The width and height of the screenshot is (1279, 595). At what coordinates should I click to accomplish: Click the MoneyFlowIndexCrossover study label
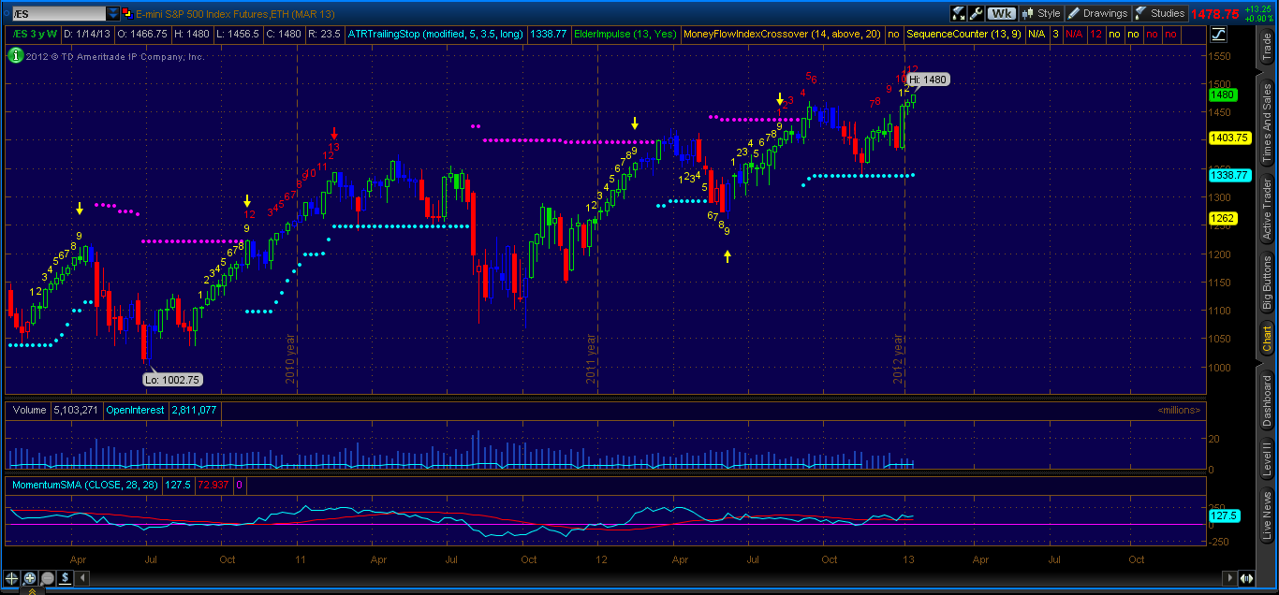point(783,35)
